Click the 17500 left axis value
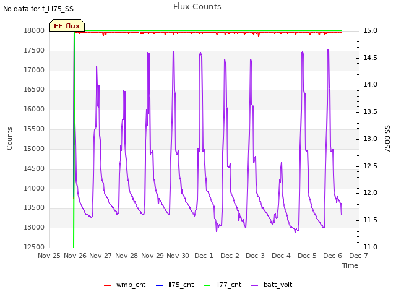This screenshot has height=297, width=396. 34,51
